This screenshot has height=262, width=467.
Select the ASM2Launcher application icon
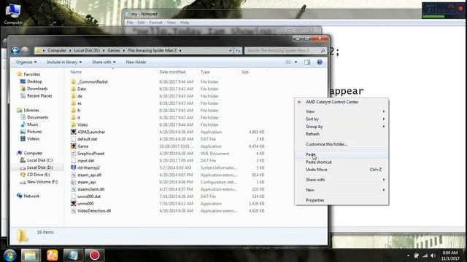click(74, 132)
